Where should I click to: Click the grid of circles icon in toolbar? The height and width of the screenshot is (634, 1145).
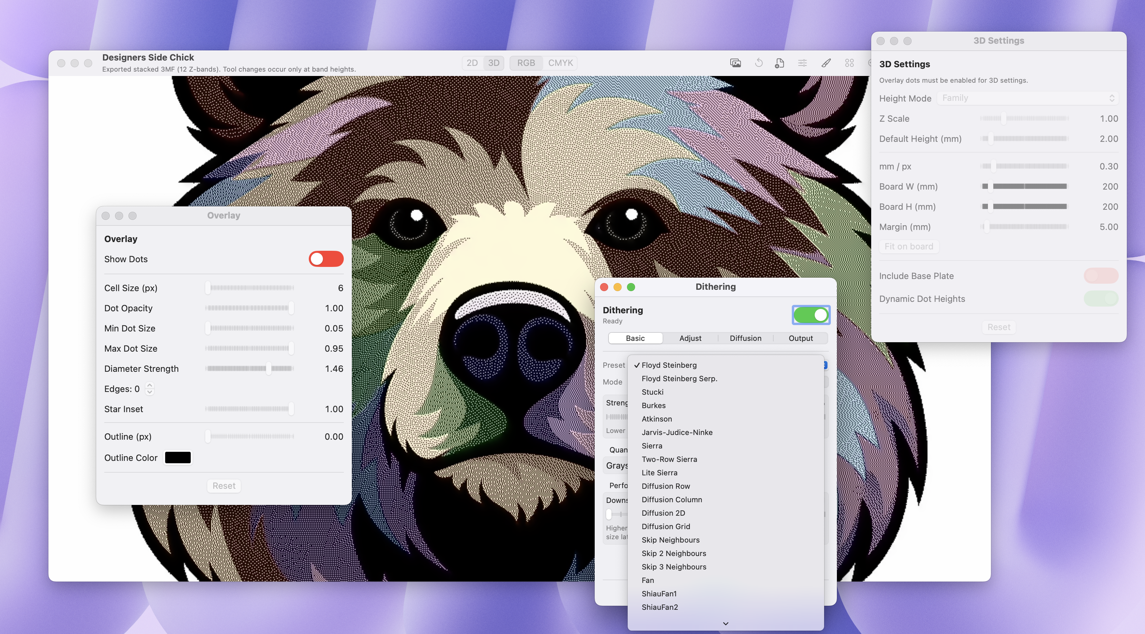849,63
